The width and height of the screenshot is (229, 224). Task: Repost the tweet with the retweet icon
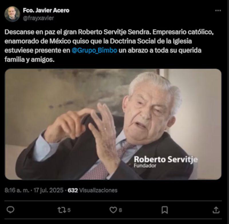61,210
